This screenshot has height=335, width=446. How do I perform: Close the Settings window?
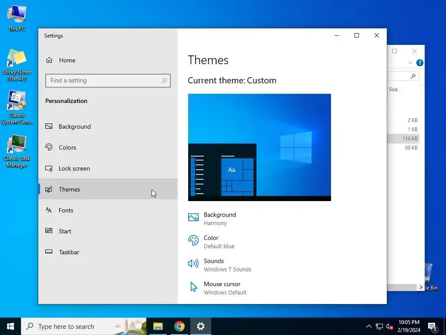[x=377, y=35]
